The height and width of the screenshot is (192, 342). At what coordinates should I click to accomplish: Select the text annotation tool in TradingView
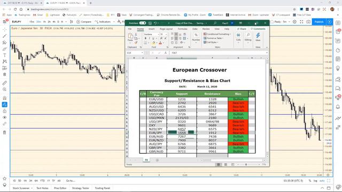(x=5, y=55)
